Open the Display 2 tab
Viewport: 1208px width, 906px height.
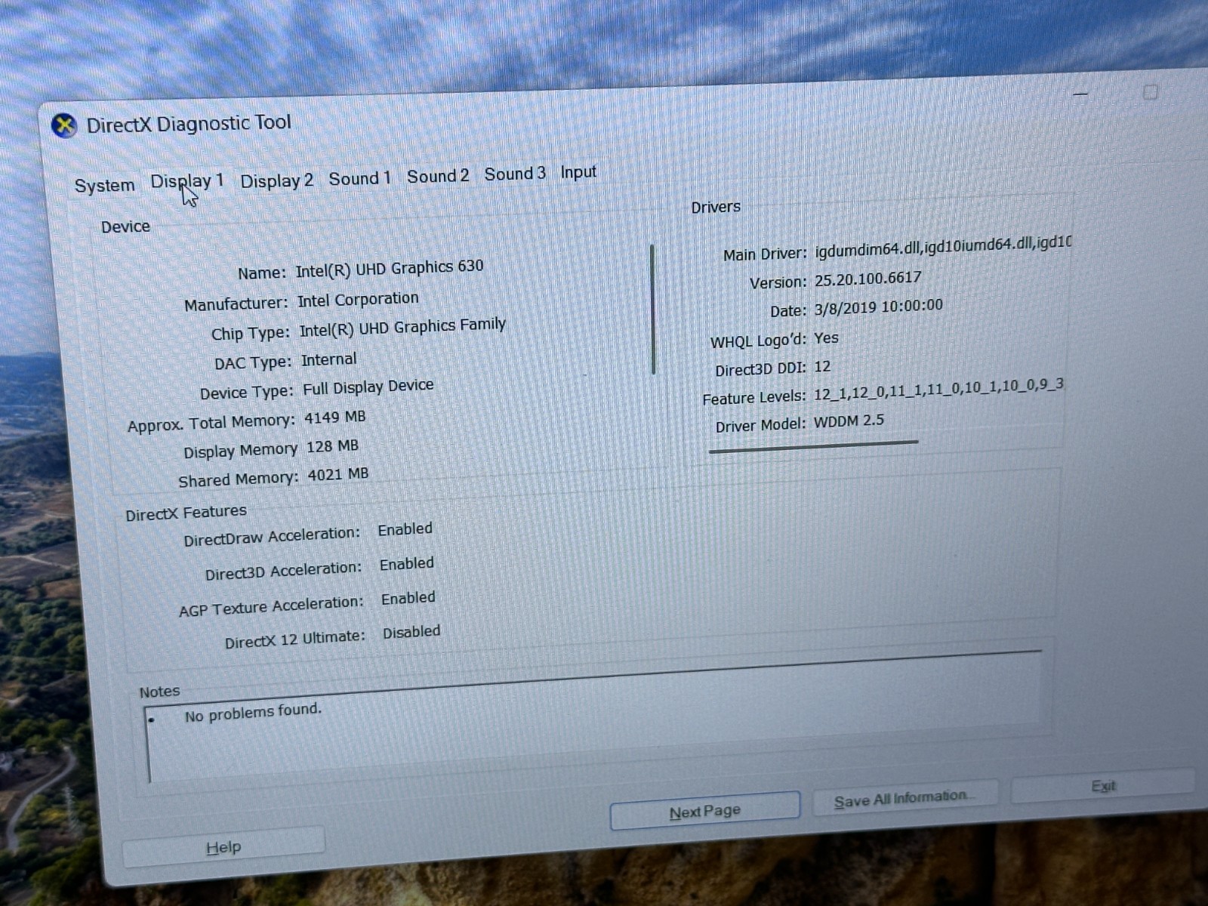[276, 181]
